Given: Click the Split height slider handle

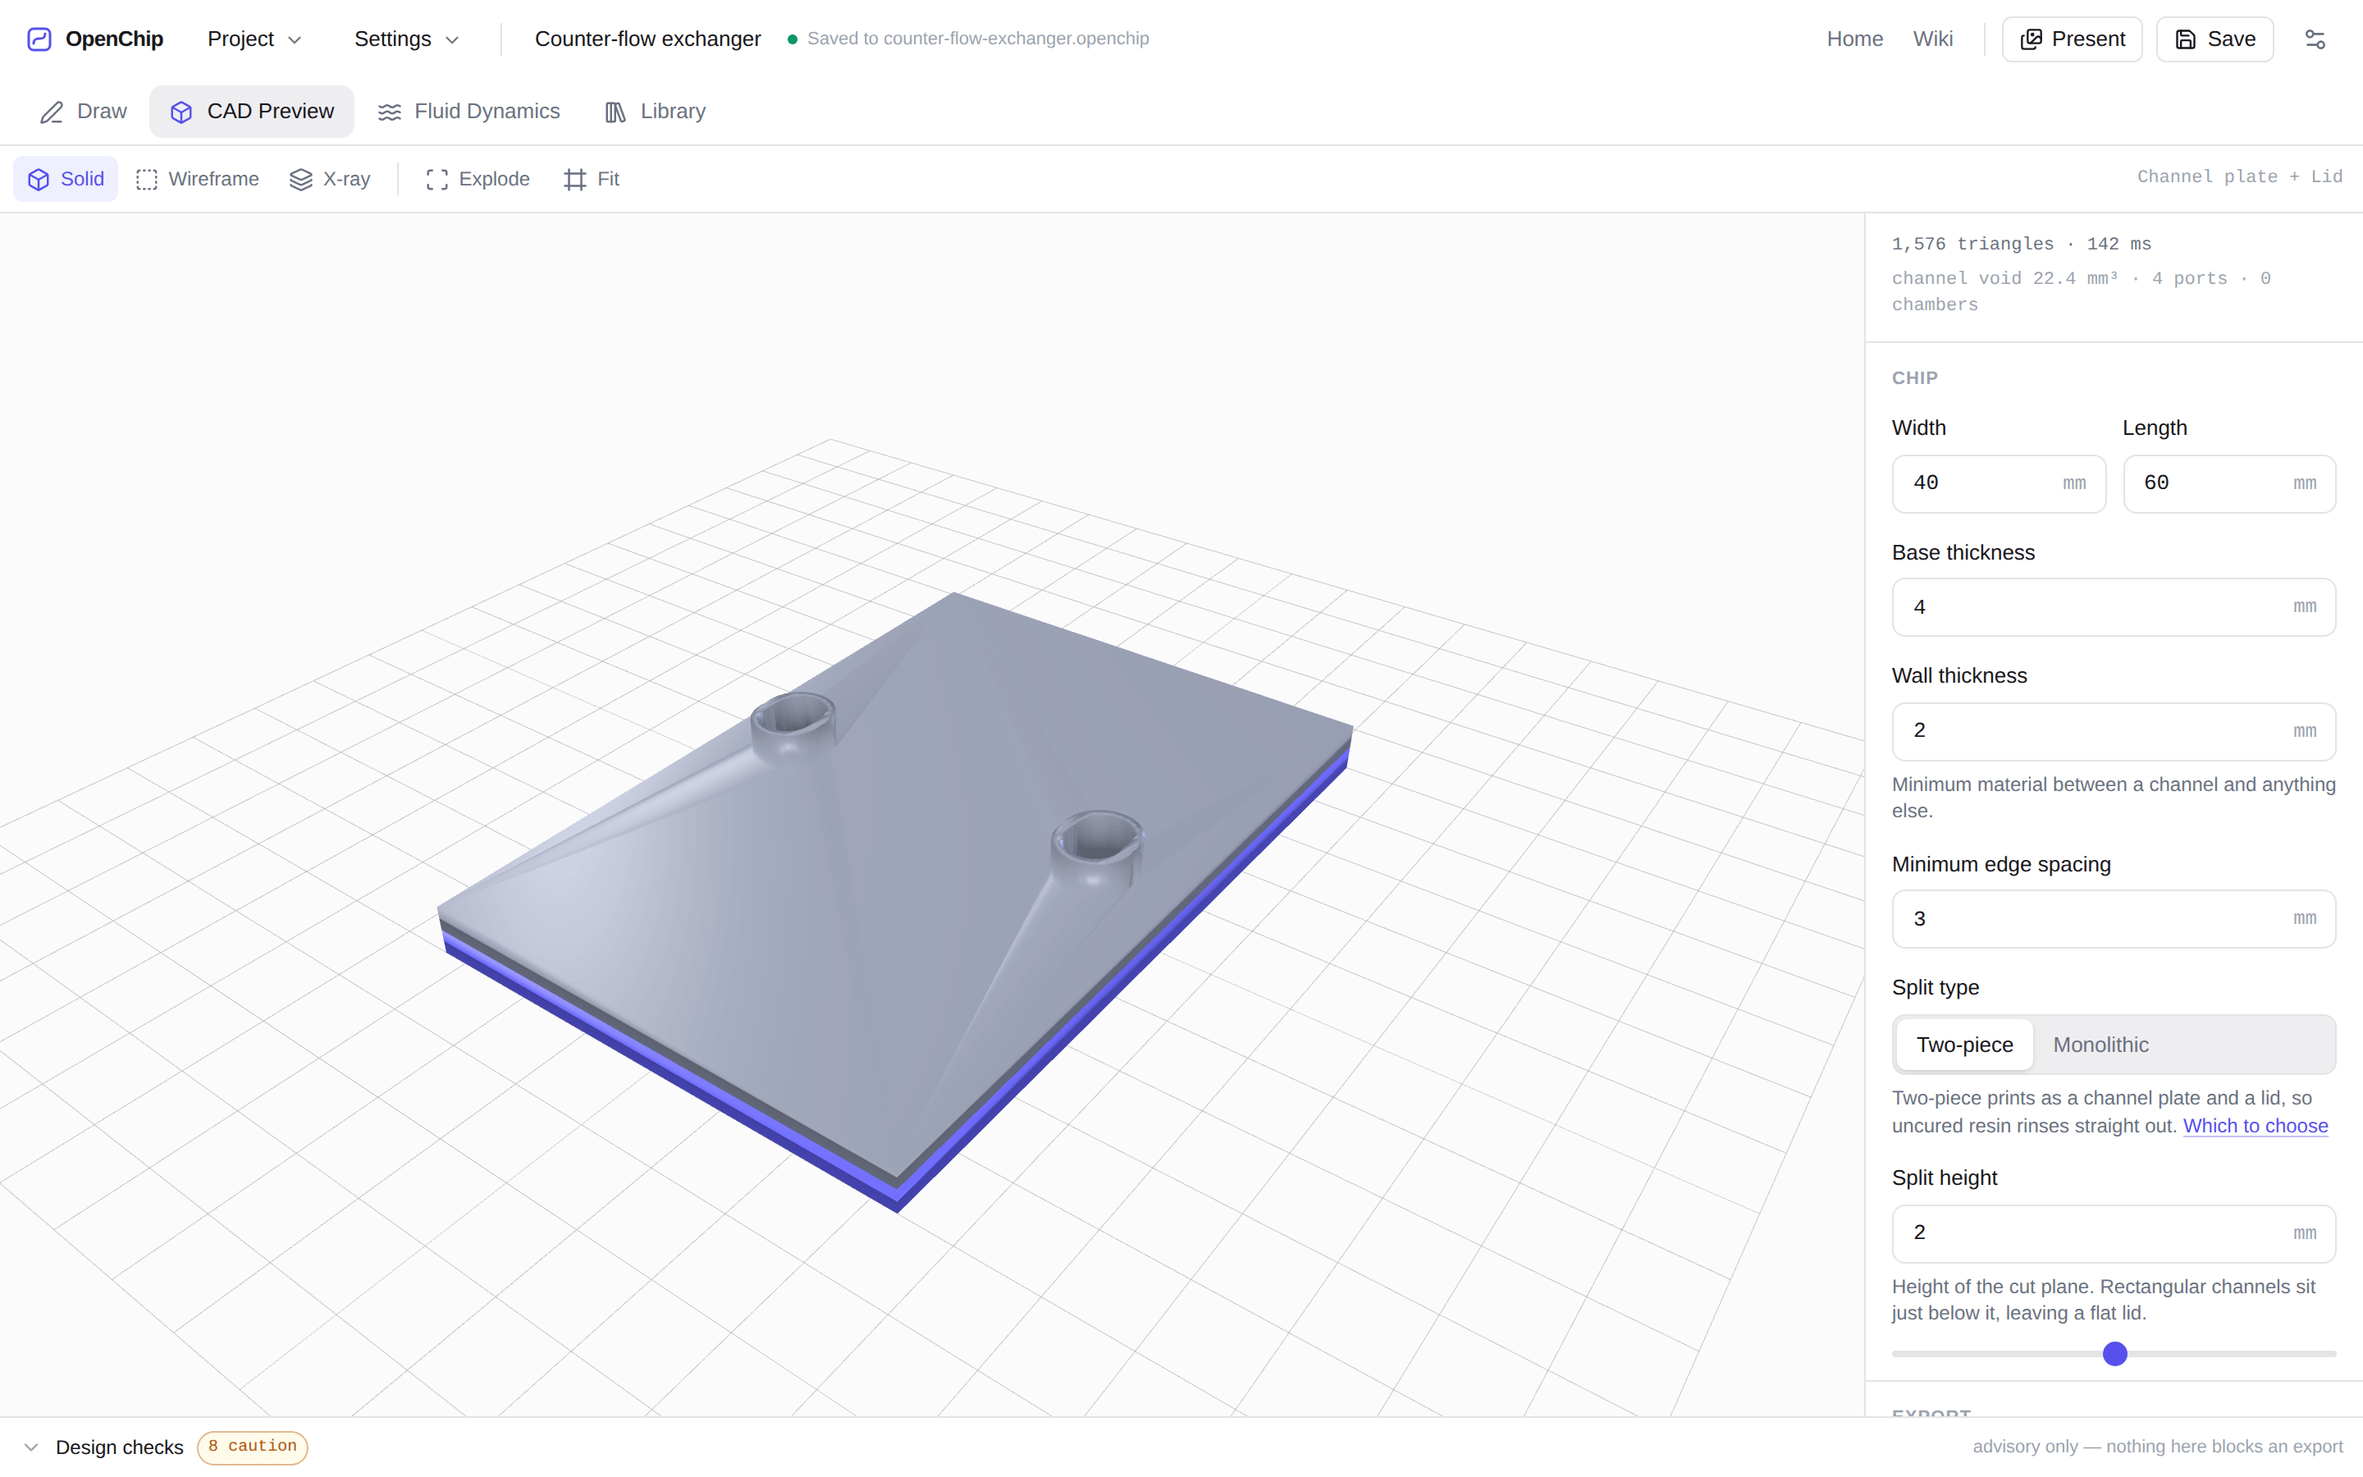Looking at the screenshot, I should [2115, 1354].
